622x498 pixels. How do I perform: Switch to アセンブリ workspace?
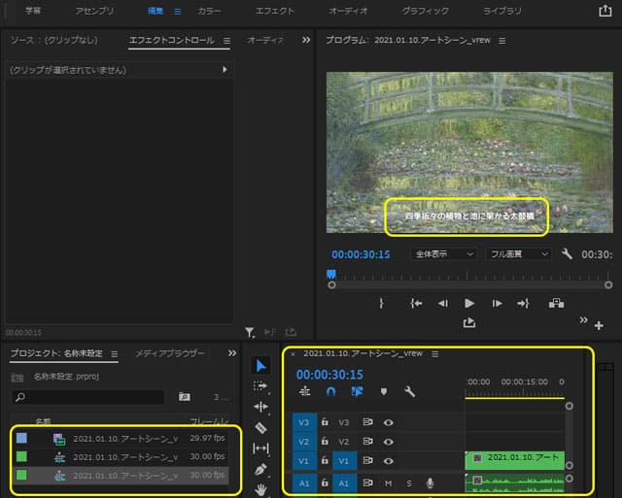[x=94, y=11]
